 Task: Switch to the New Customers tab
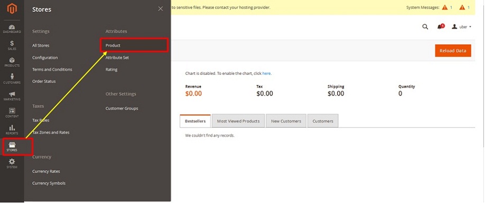(x=286, y=121)
